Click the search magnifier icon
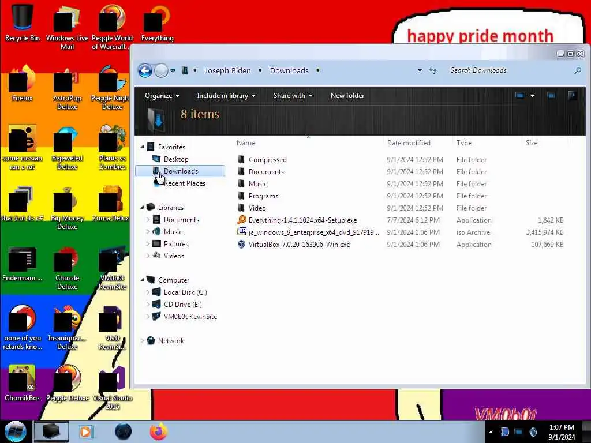The image size is (591, 443). point(577,70)
